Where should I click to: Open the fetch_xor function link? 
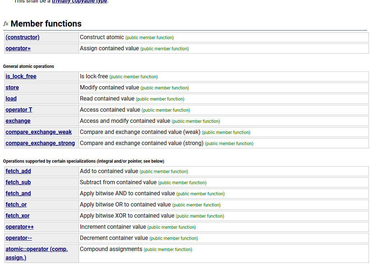(x=18, y=216)
